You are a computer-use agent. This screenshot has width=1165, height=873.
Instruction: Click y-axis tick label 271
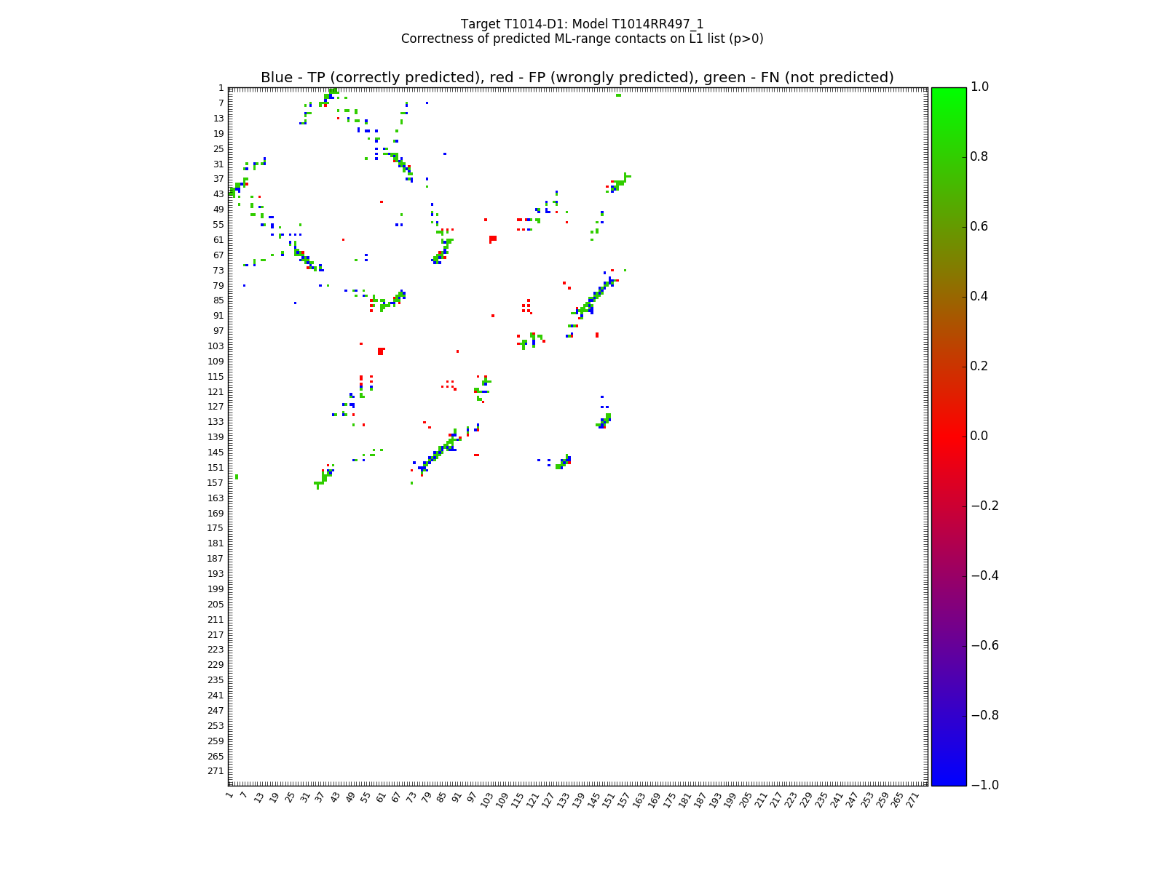214,771
